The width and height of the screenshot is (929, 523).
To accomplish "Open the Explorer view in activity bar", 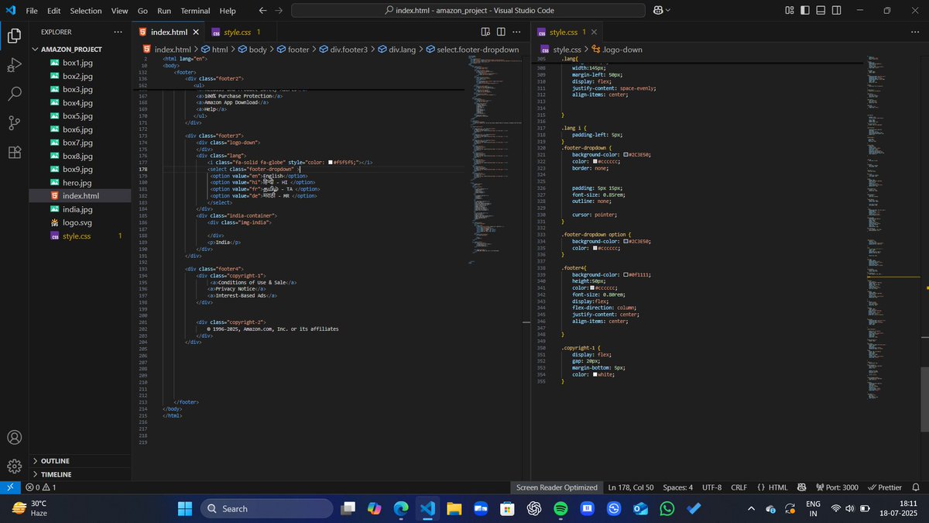I will [14, 36].
